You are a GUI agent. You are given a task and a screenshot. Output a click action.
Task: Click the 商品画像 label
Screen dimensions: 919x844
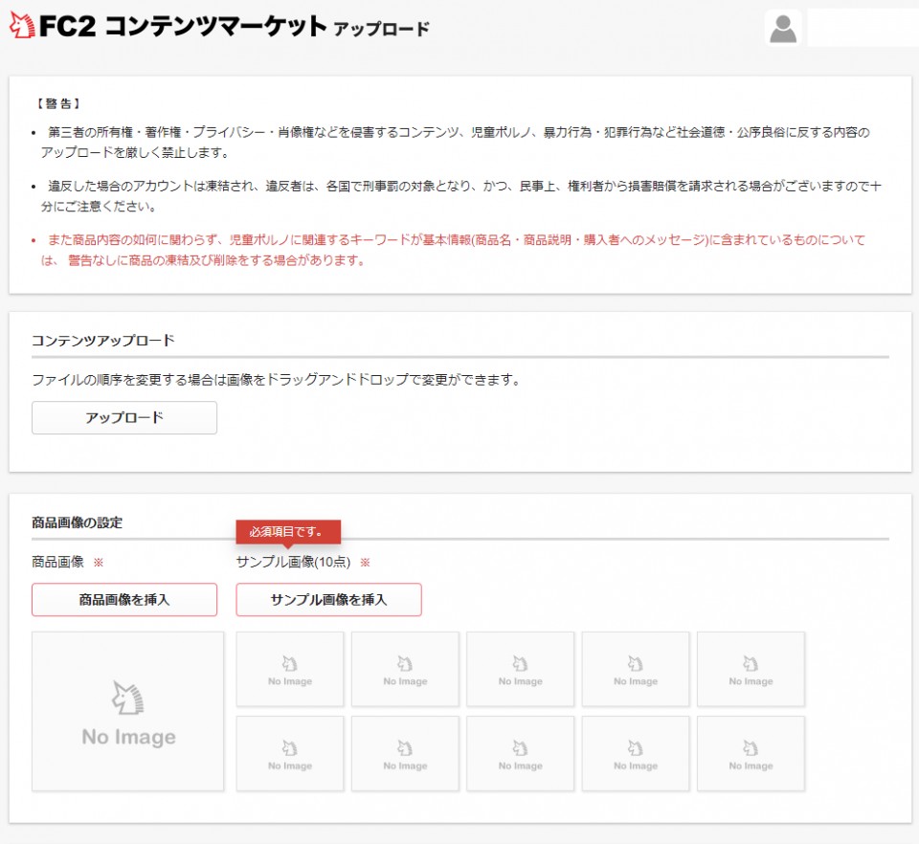(58, 562)
